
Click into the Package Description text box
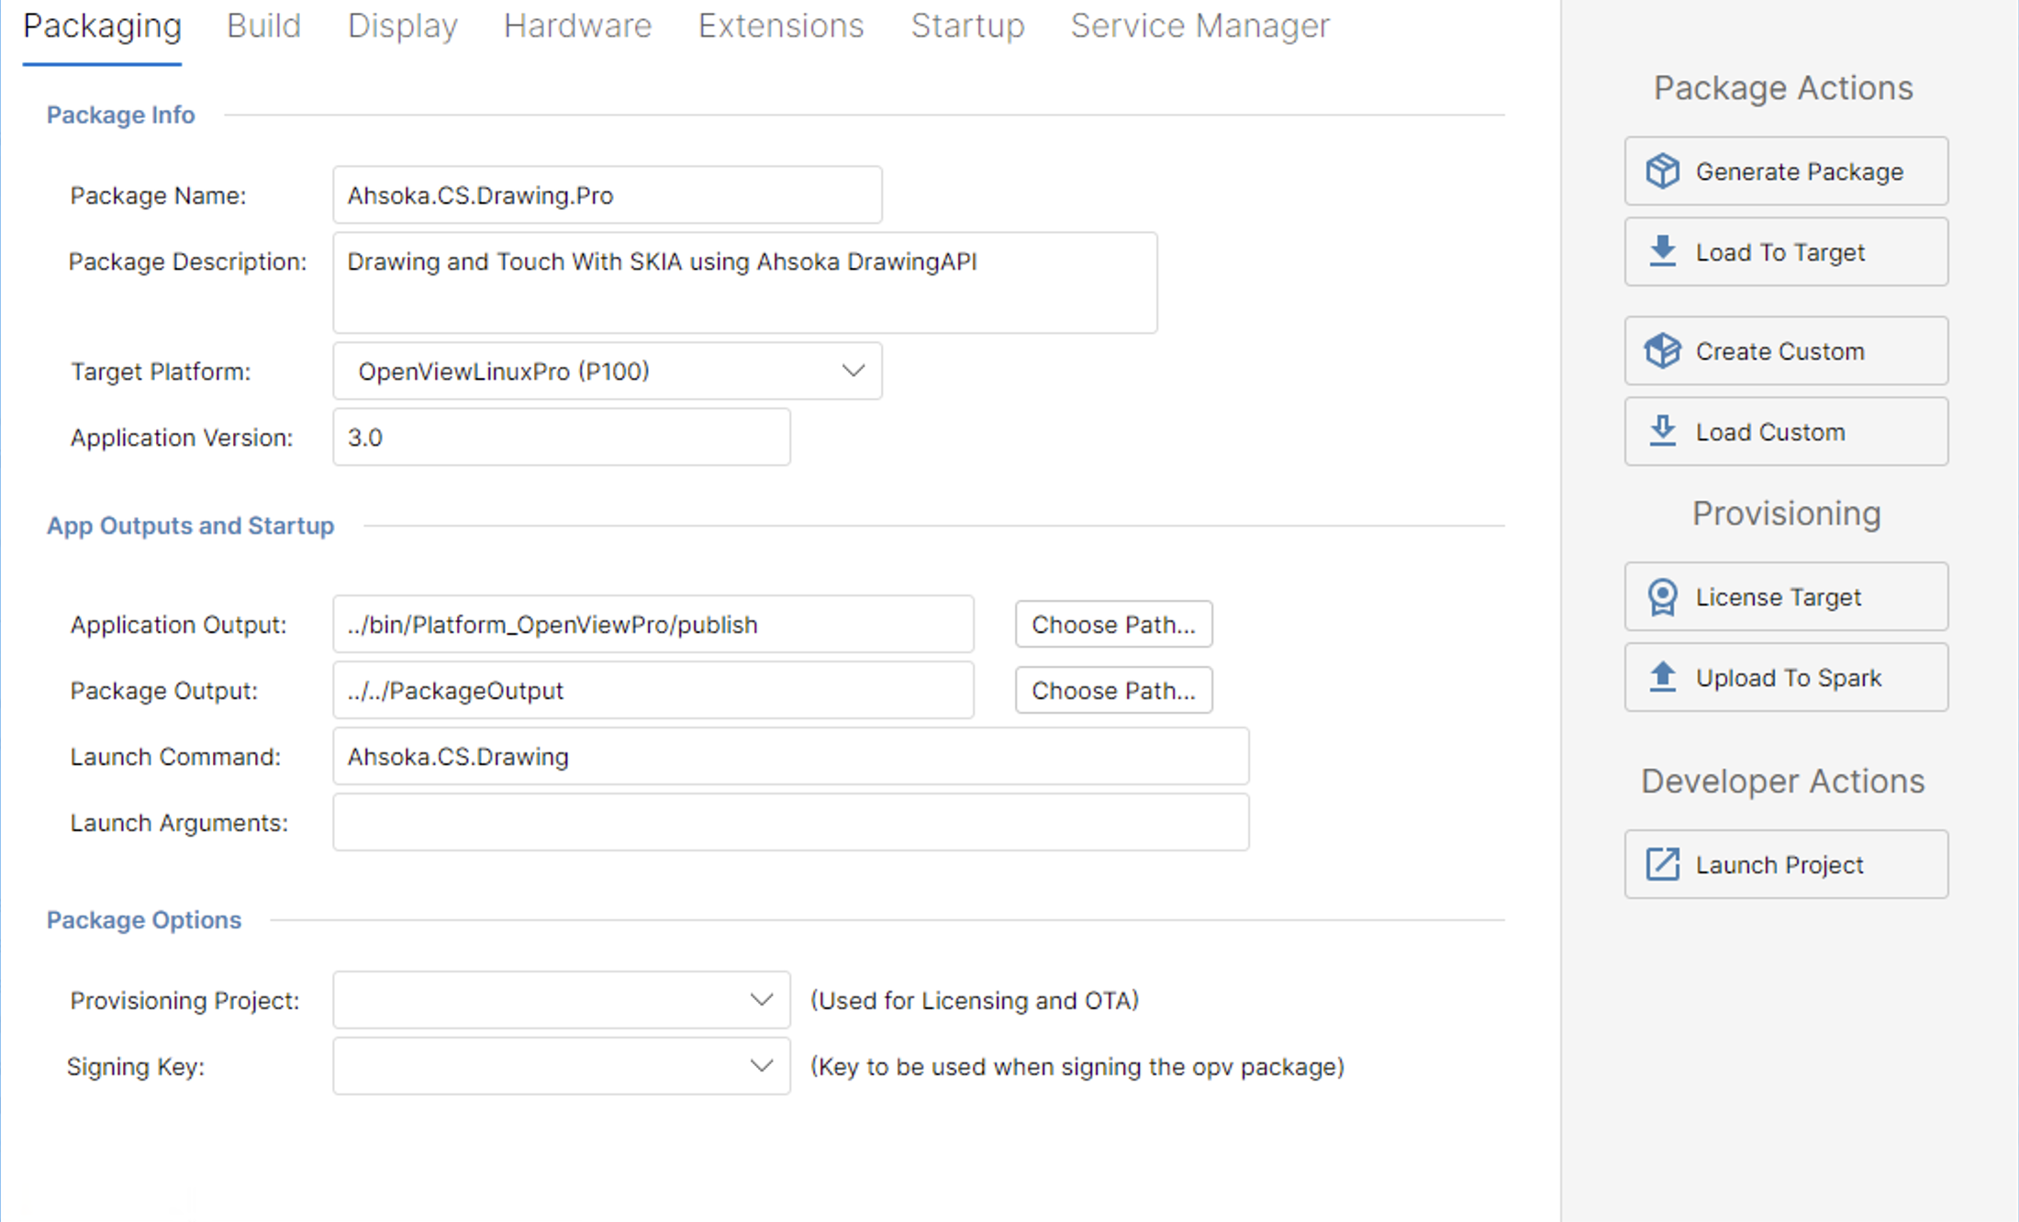(x=744, y=283)
